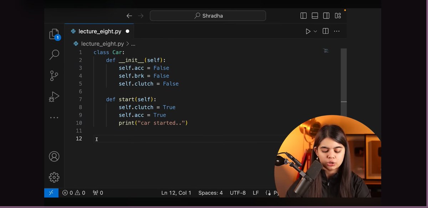
Task: Click lecture_eight.py in the breadcrumb
Action: (102, 44)
